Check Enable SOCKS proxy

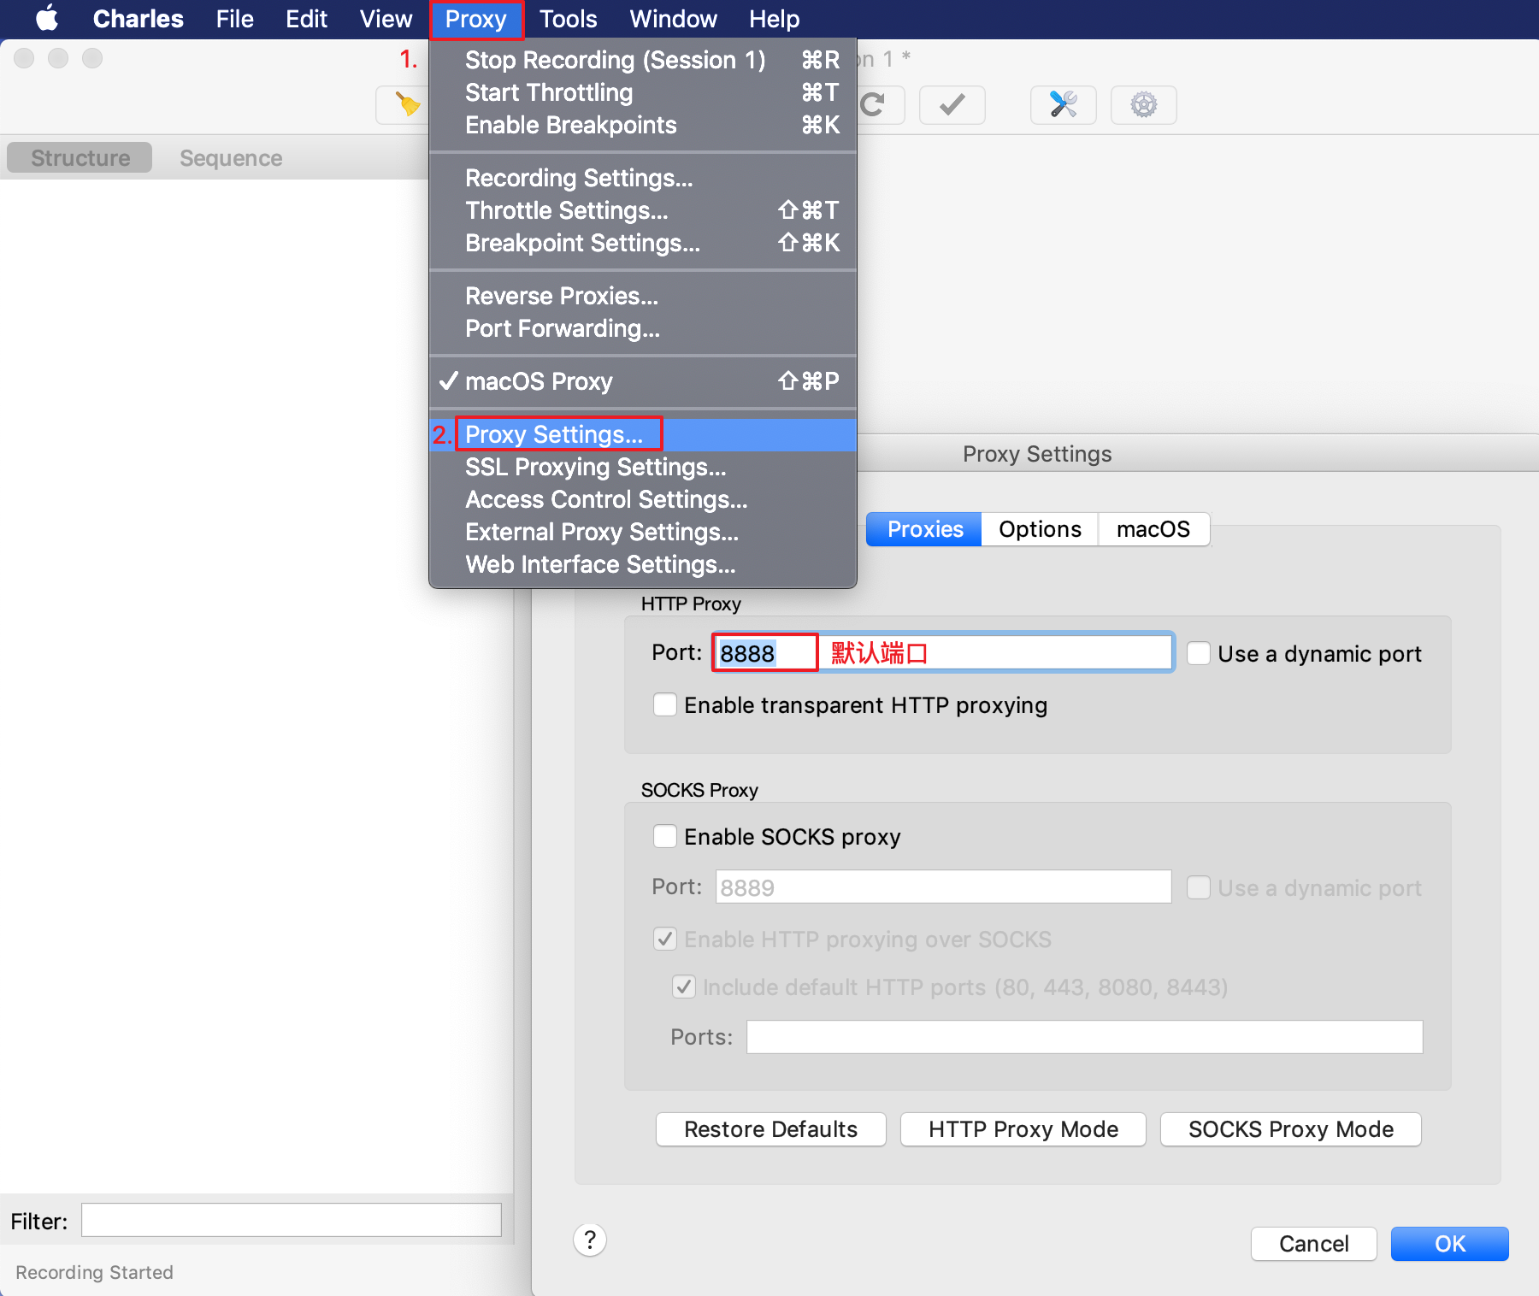(664, 836)
